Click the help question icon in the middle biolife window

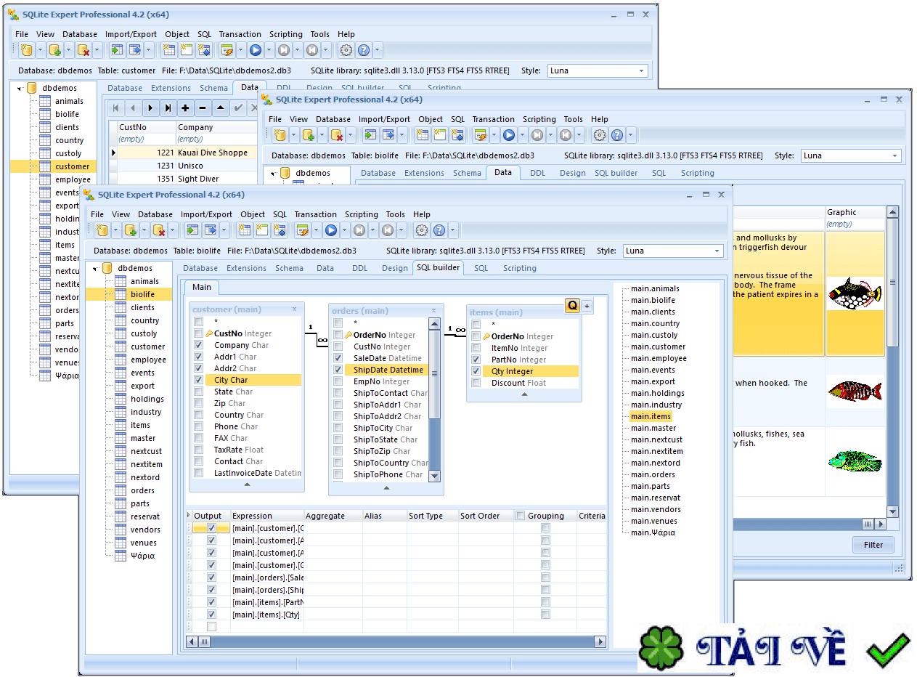point(617,135)
